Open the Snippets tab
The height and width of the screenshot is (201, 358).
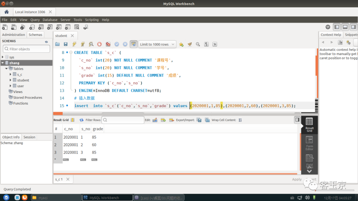click(351, 35)
